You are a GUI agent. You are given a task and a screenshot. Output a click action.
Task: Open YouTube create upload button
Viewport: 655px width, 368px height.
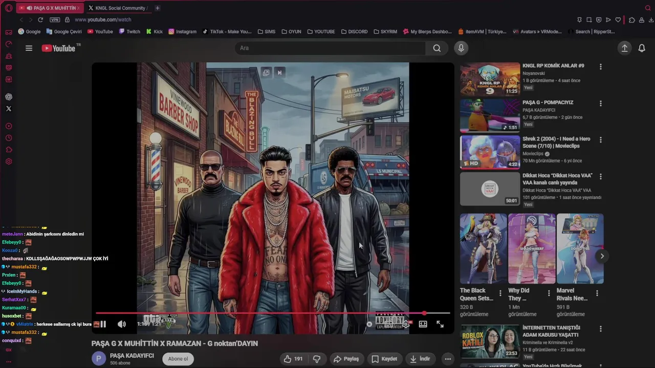click(x=624, y=48)
